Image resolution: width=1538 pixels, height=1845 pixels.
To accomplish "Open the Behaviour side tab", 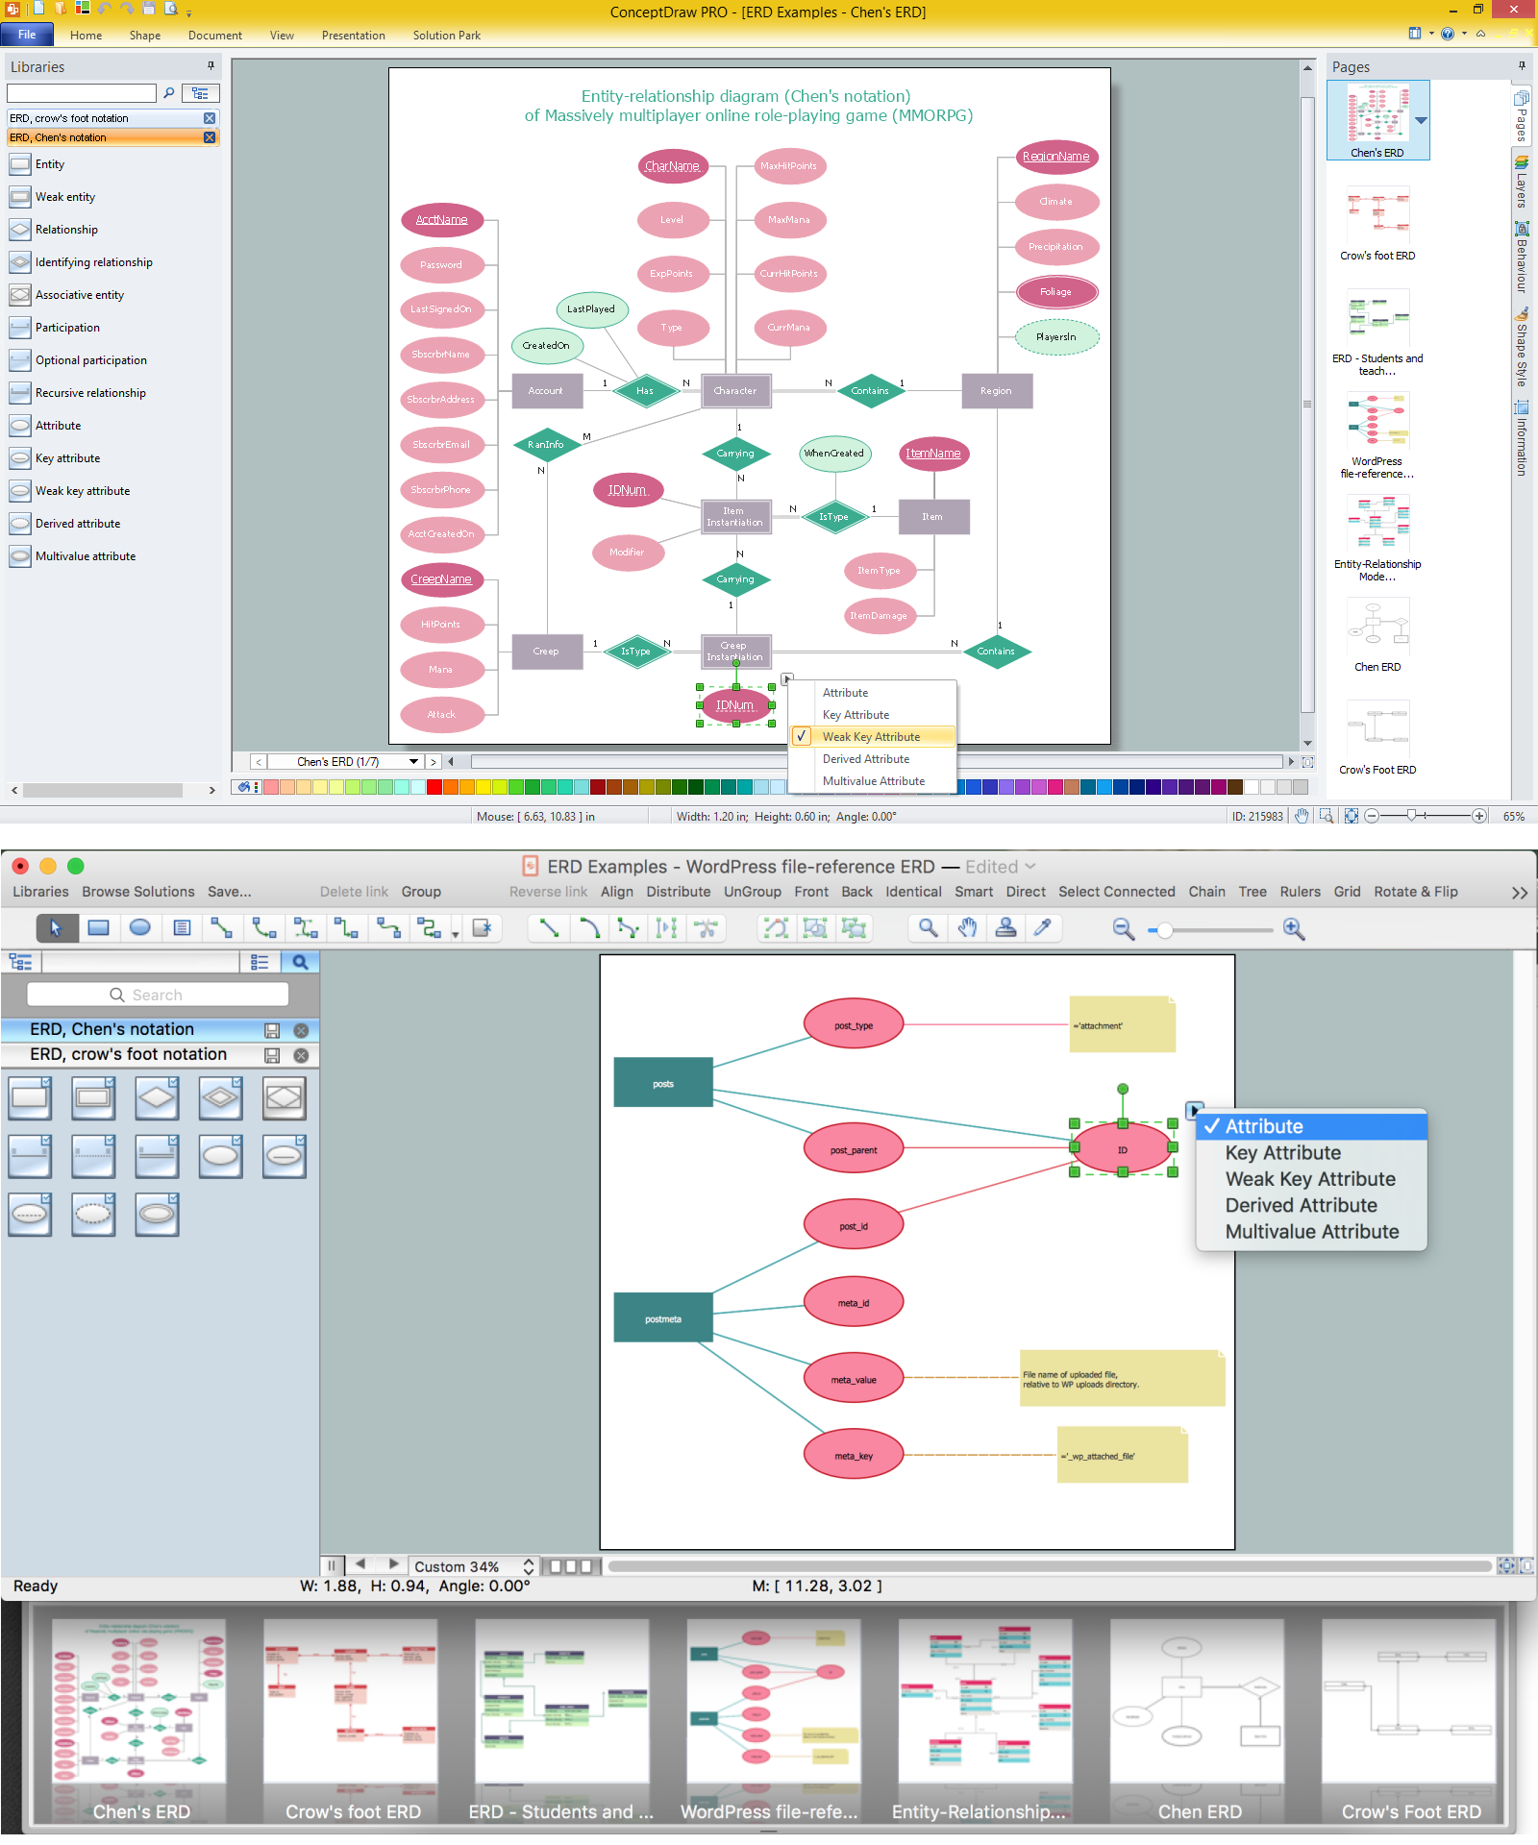I will pos(1522,257).
